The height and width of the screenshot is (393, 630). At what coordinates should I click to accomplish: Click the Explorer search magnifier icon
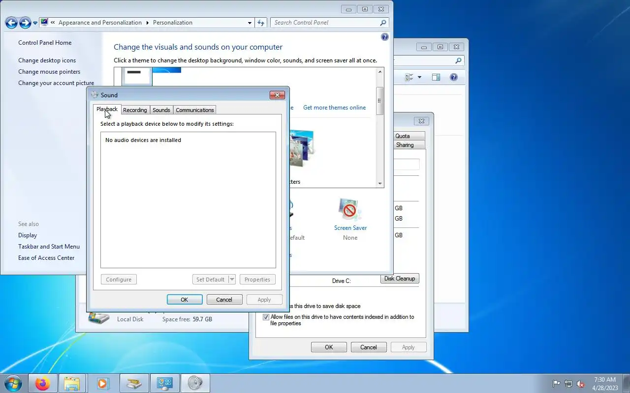pos(458,61)
